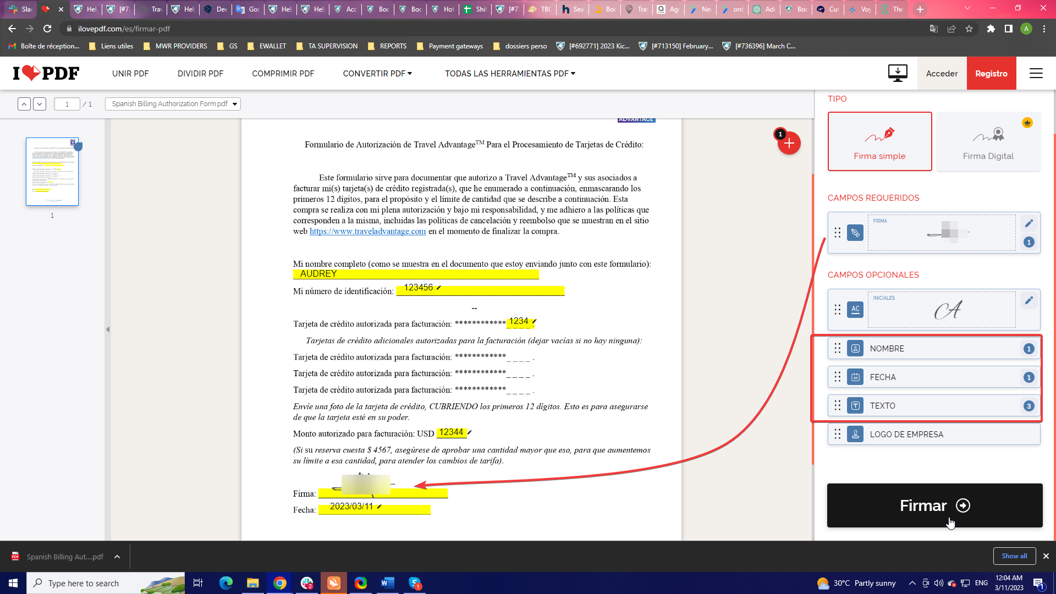
Task: Click the Logo de Empresa stamp icon
Action: coord(855,435)
